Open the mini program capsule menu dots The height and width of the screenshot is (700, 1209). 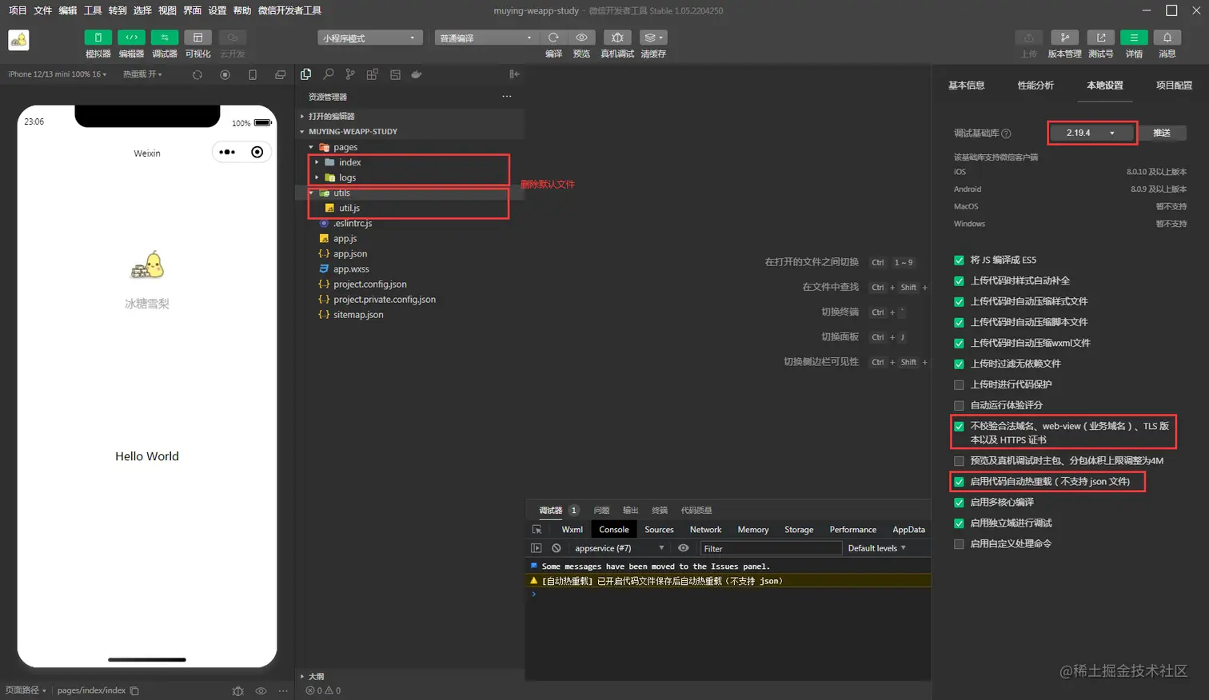pos(227,152)
